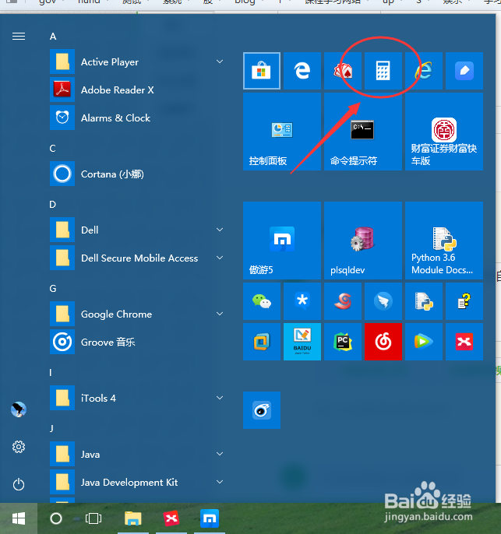Screen dimensions: 501x534
Task: Launch the PyCharm tile
Action: [x=343, y=342]
